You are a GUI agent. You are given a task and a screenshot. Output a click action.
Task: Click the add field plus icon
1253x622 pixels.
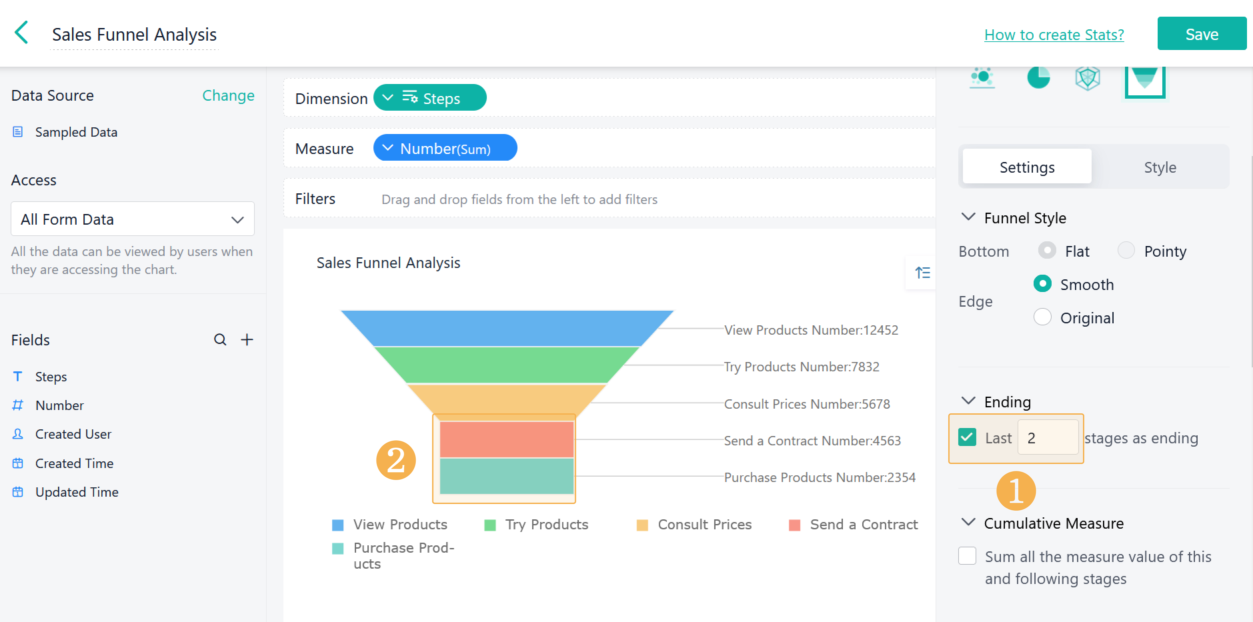(247, 339)
